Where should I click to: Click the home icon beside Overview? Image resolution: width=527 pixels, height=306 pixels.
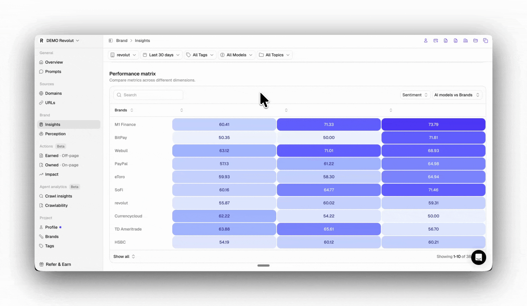(x=41, y=62)
